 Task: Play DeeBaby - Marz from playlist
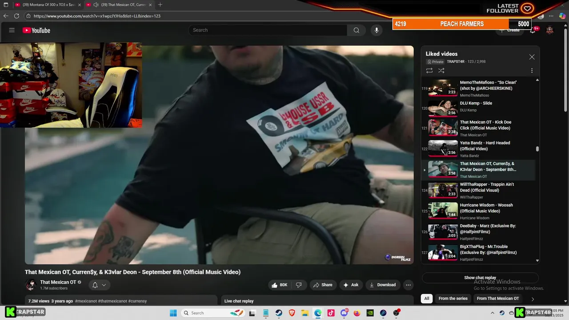pyautogui.click(x=478, y=232)
